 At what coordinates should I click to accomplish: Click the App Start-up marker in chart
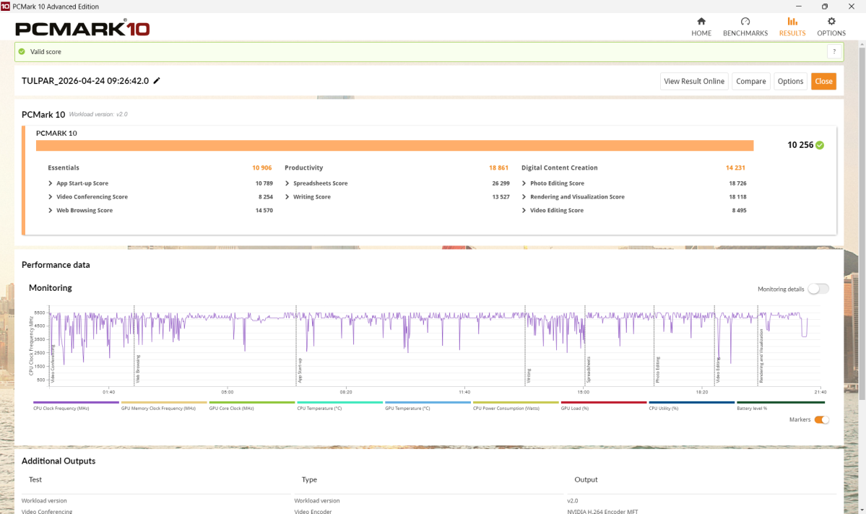(x=300, y=370)
